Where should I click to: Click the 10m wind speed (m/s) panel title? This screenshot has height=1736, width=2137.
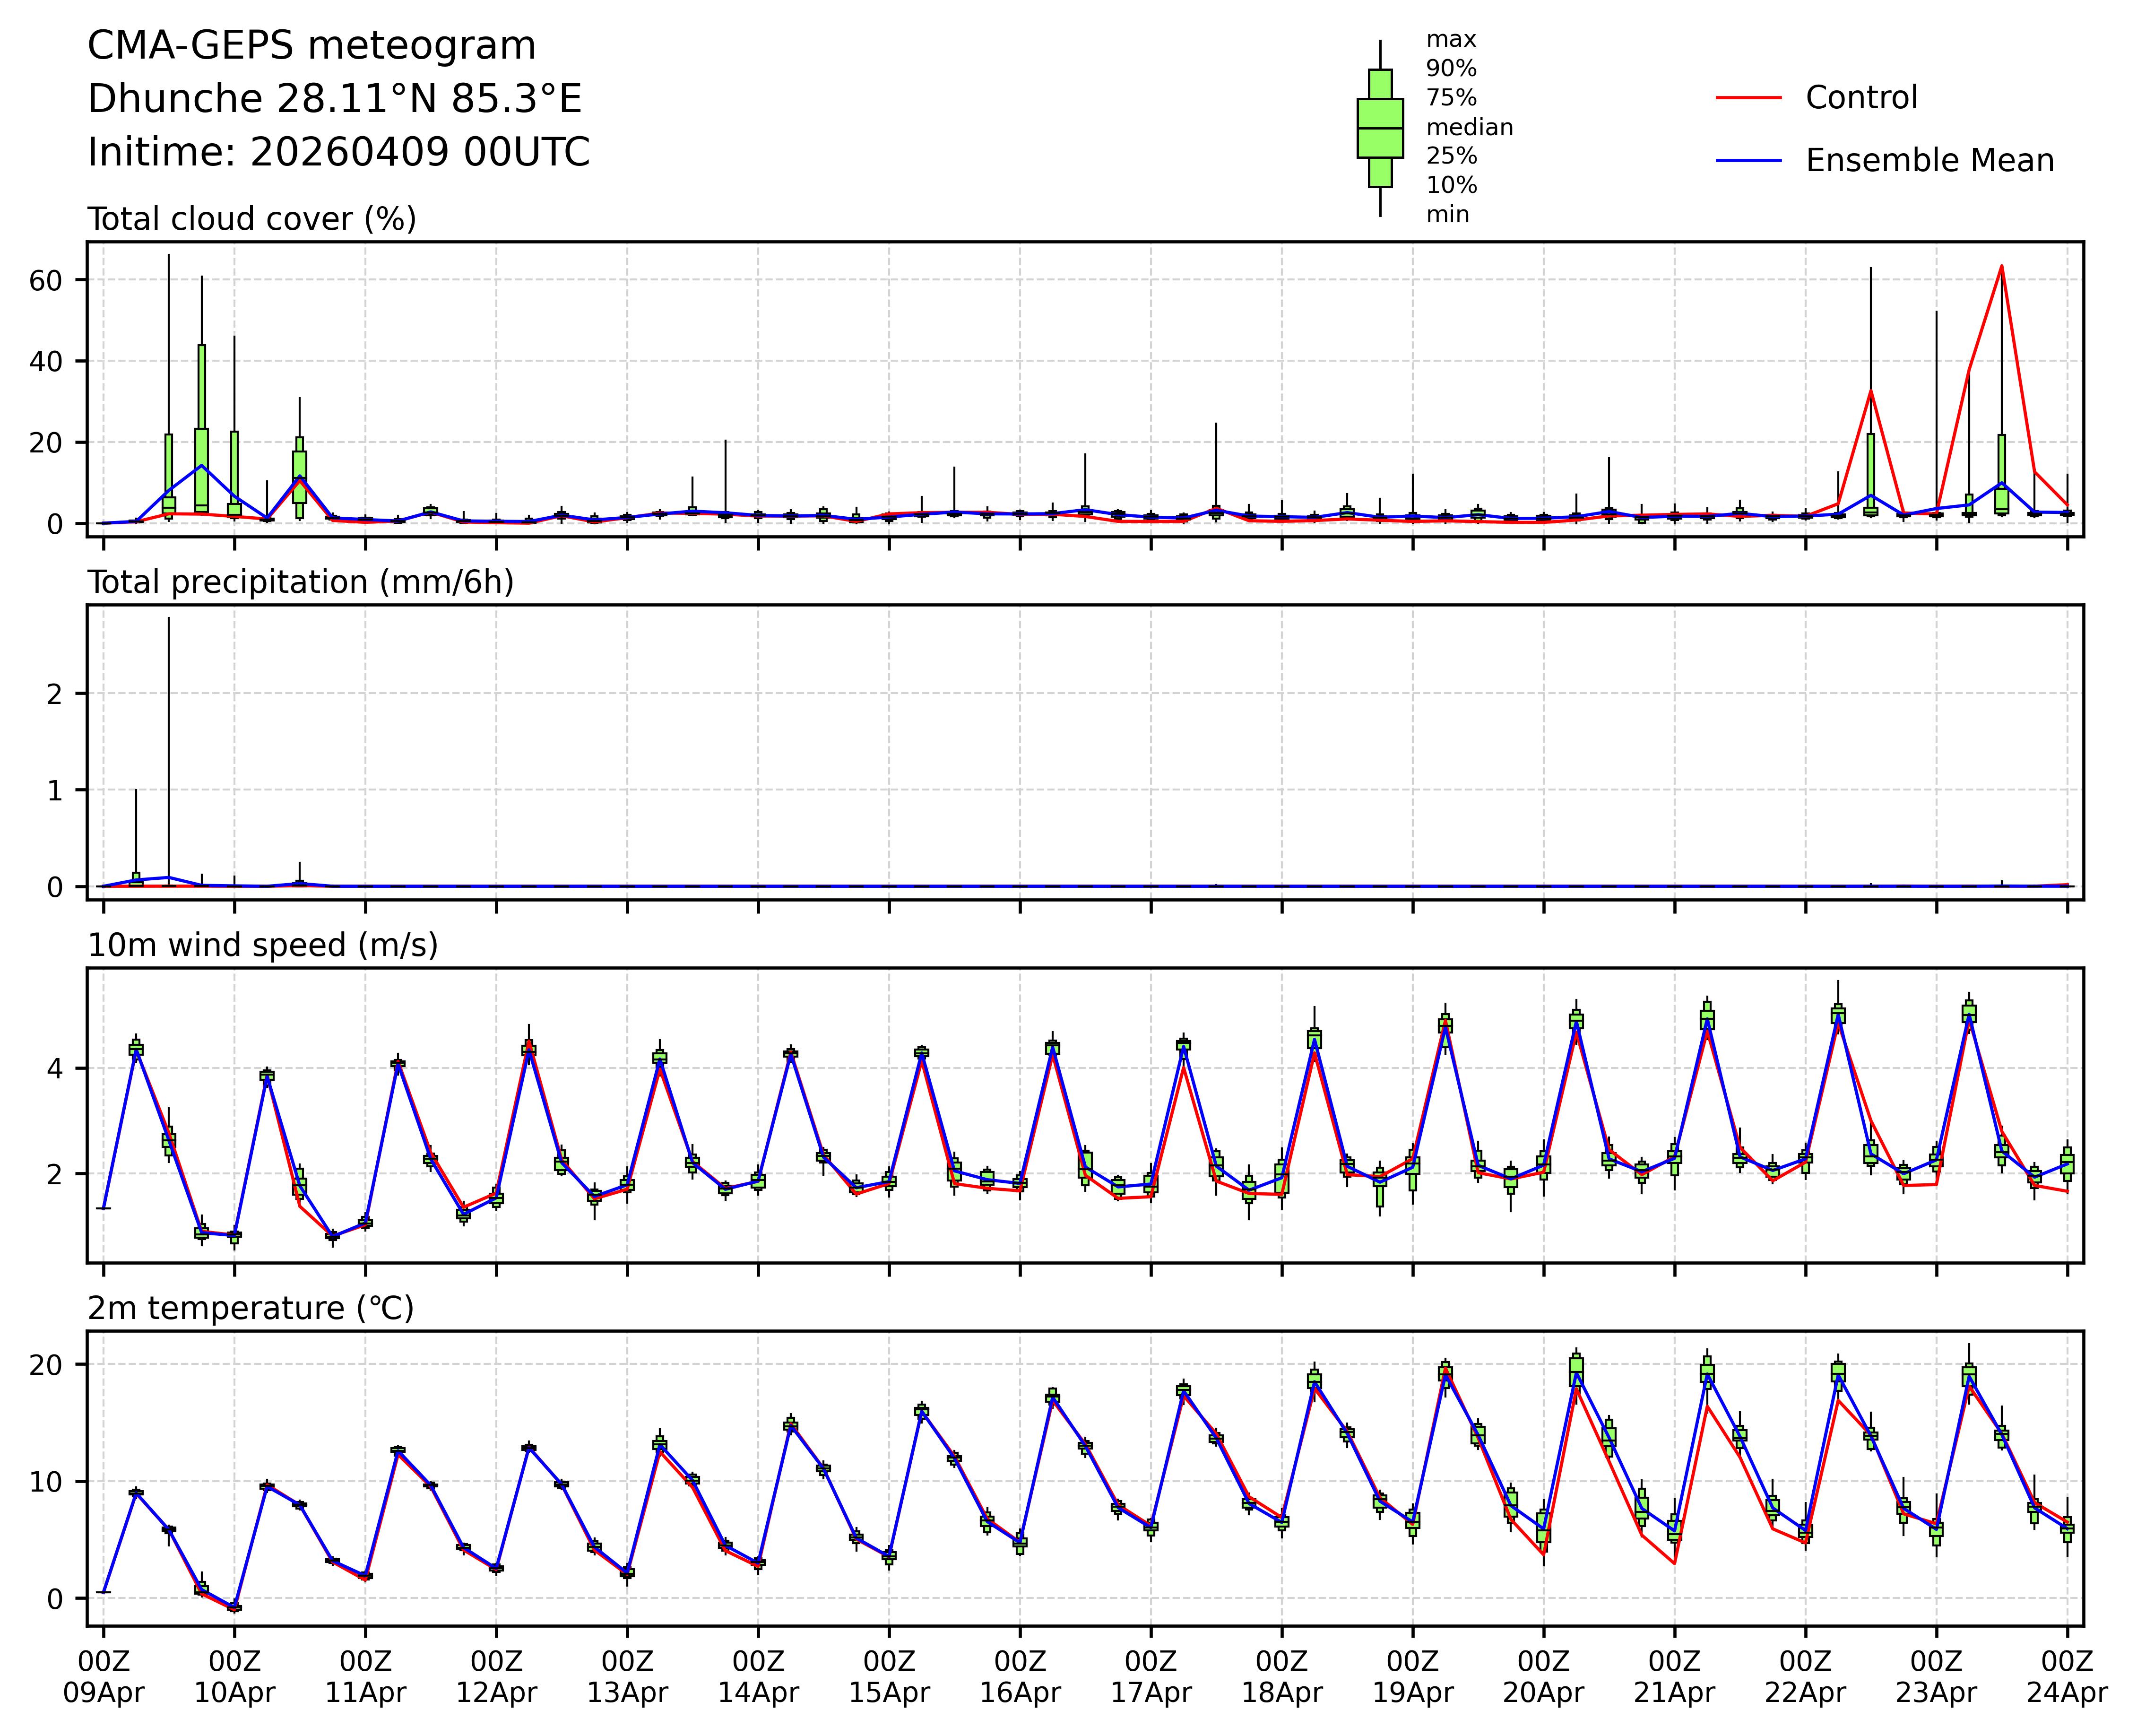pos(262,945)
